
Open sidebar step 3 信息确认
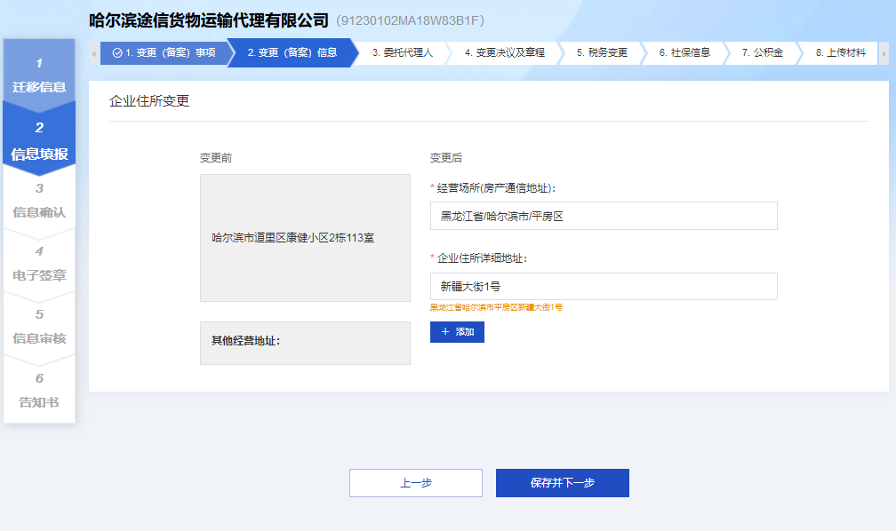39,202
